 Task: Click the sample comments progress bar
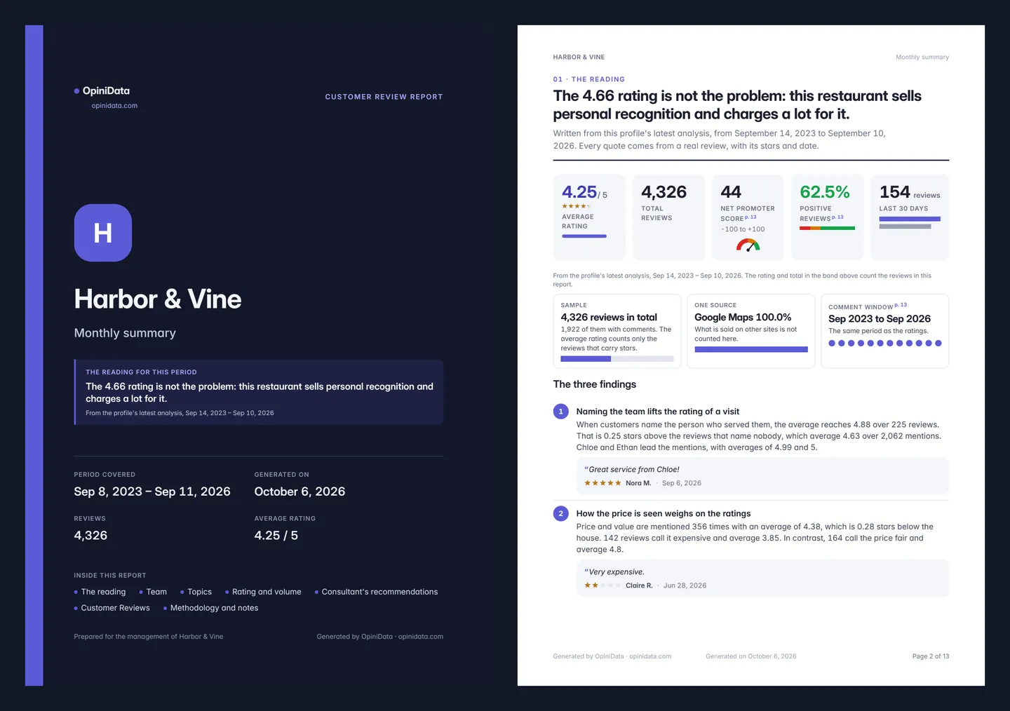pyautogui.click(x=617, y=359)
